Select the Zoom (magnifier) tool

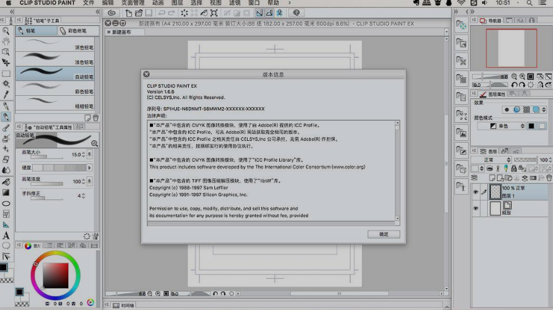point(6,31)
